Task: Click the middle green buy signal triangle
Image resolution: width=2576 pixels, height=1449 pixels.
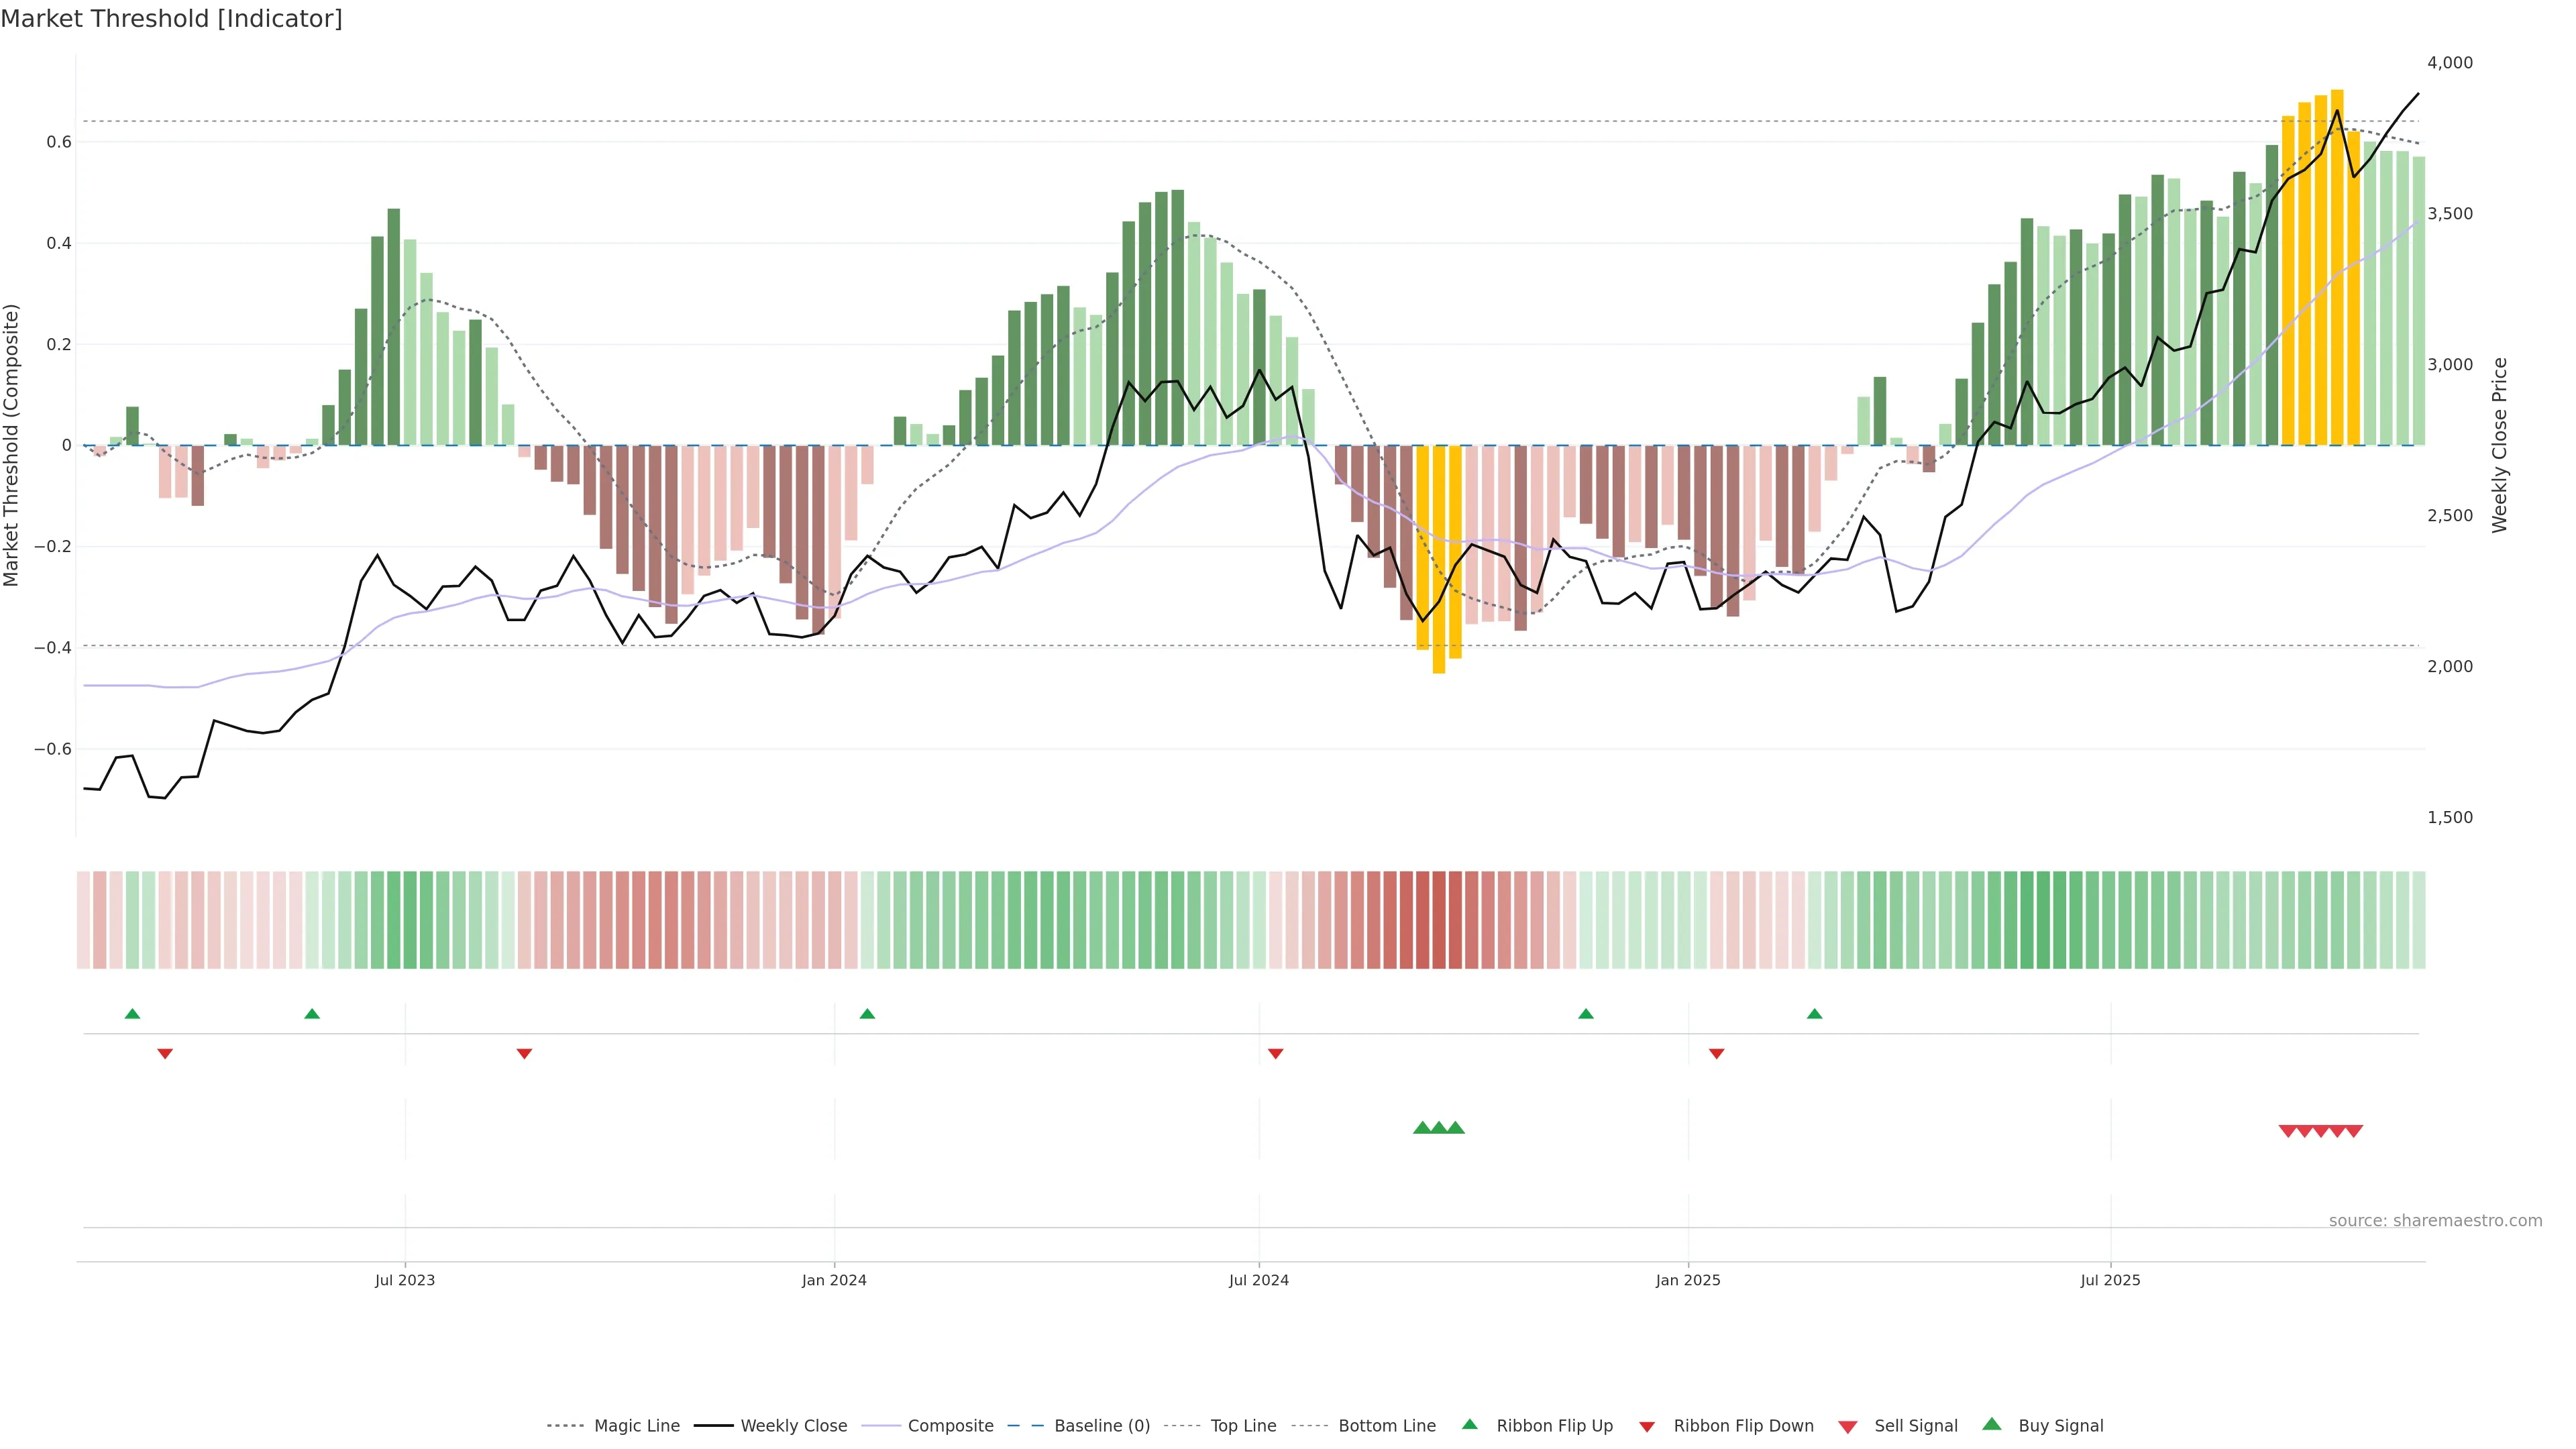Action: point(1438,1128)
